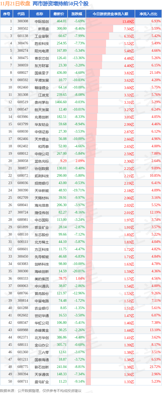The image size is (162, 393).
Task: Click 3.05亿 inflow for 兆易创新
Action: (129, 117)
